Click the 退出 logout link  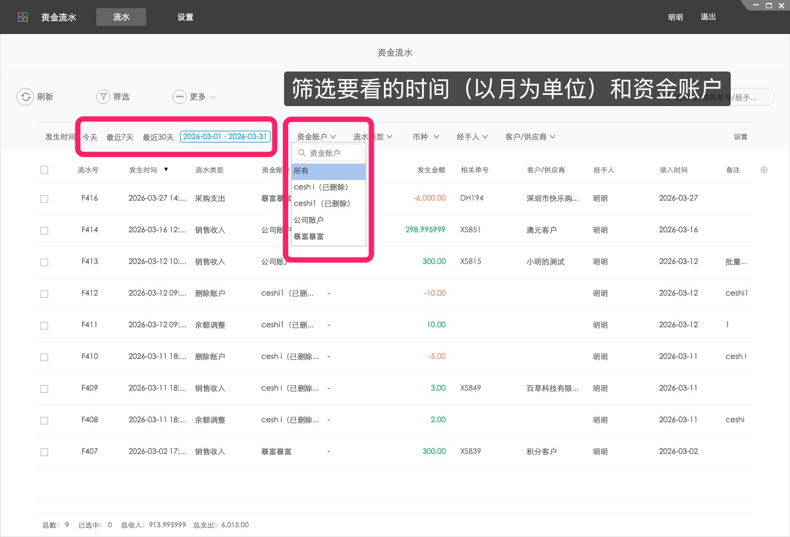point(708,17)
